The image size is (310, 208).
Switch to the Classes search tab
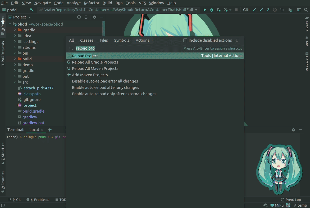[x=86, y=40]
